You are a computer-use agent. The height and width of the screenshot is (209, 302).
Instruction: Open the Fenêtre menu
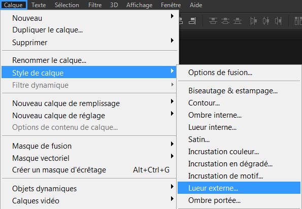(171, 5)
